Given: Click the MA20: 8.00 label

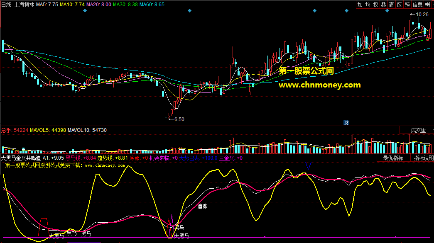Looking at the screenshot, I should pyautogui.click(x=99, y=5).
